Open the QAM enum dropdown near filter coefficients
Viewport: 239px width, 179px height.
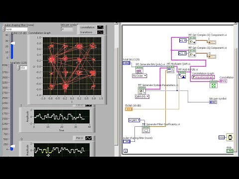tap(134, 120)
